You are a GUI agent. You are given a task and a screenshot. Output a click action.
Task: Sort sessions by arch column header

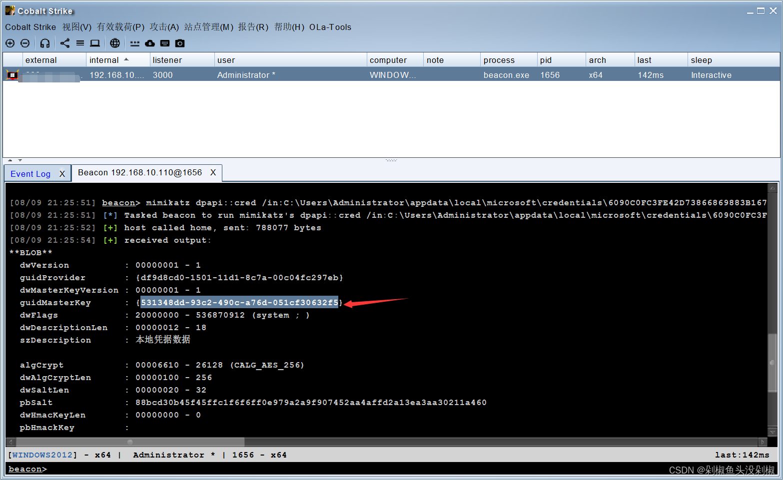click(610, 60)
